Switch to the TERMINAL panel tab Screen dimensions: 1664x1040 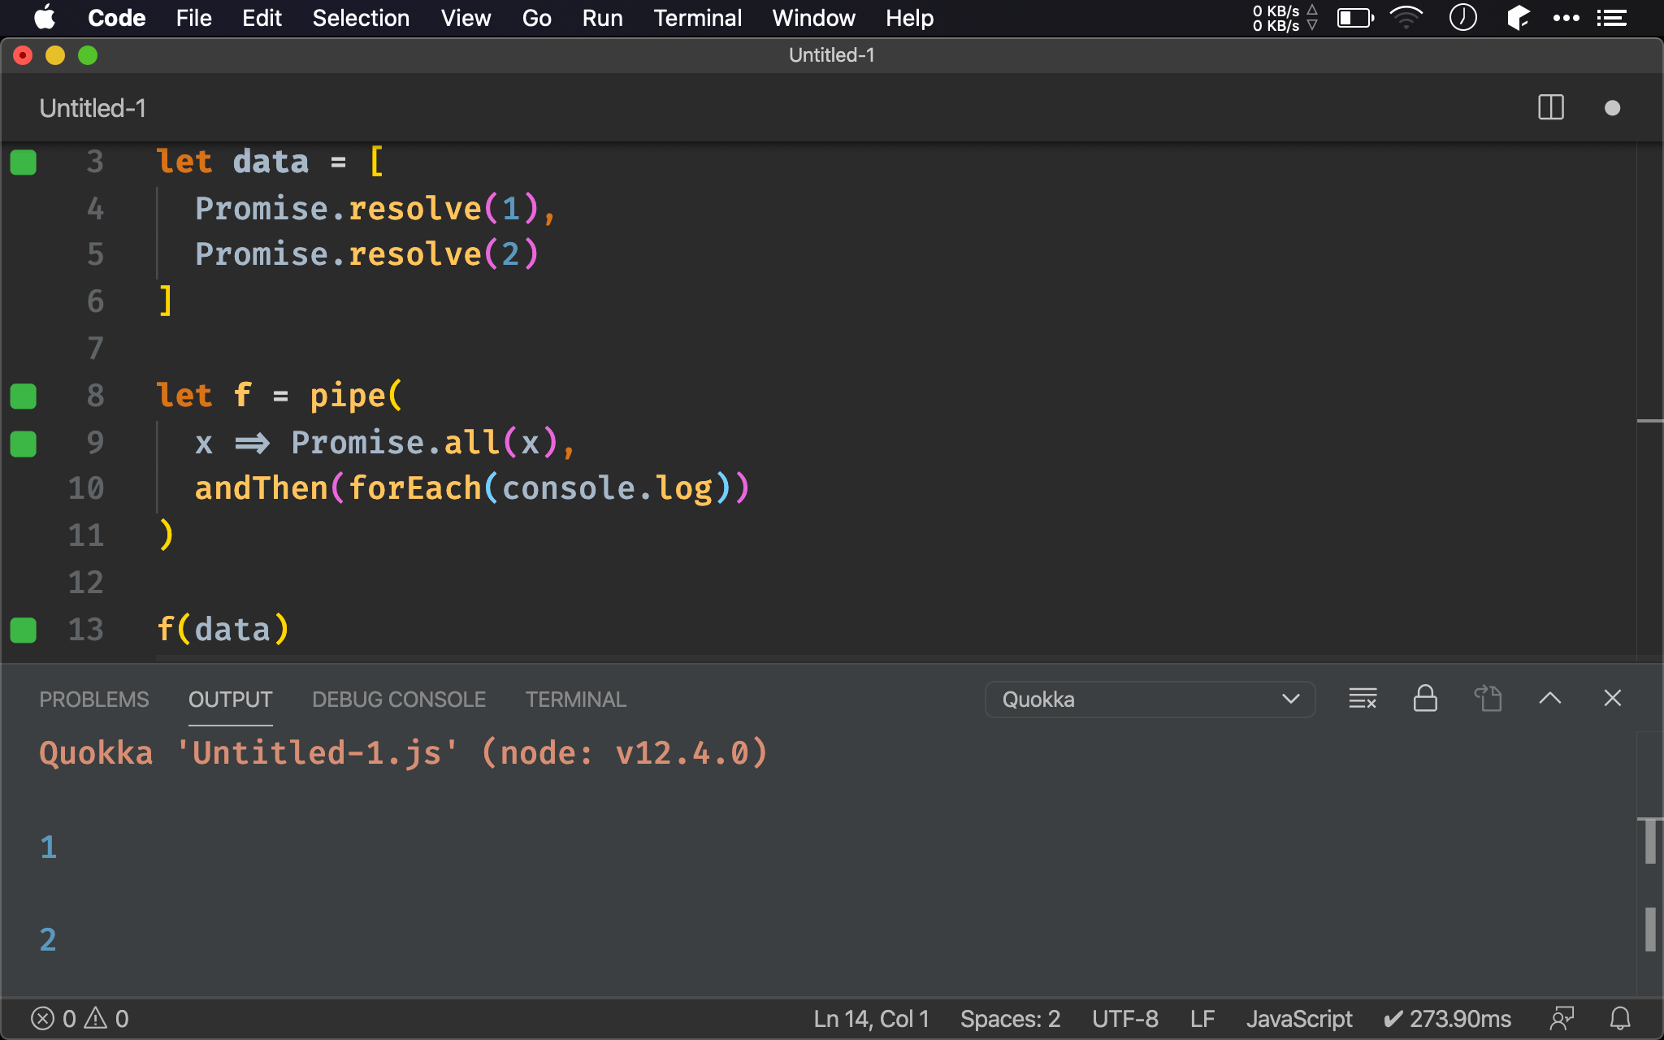(575, 700)
